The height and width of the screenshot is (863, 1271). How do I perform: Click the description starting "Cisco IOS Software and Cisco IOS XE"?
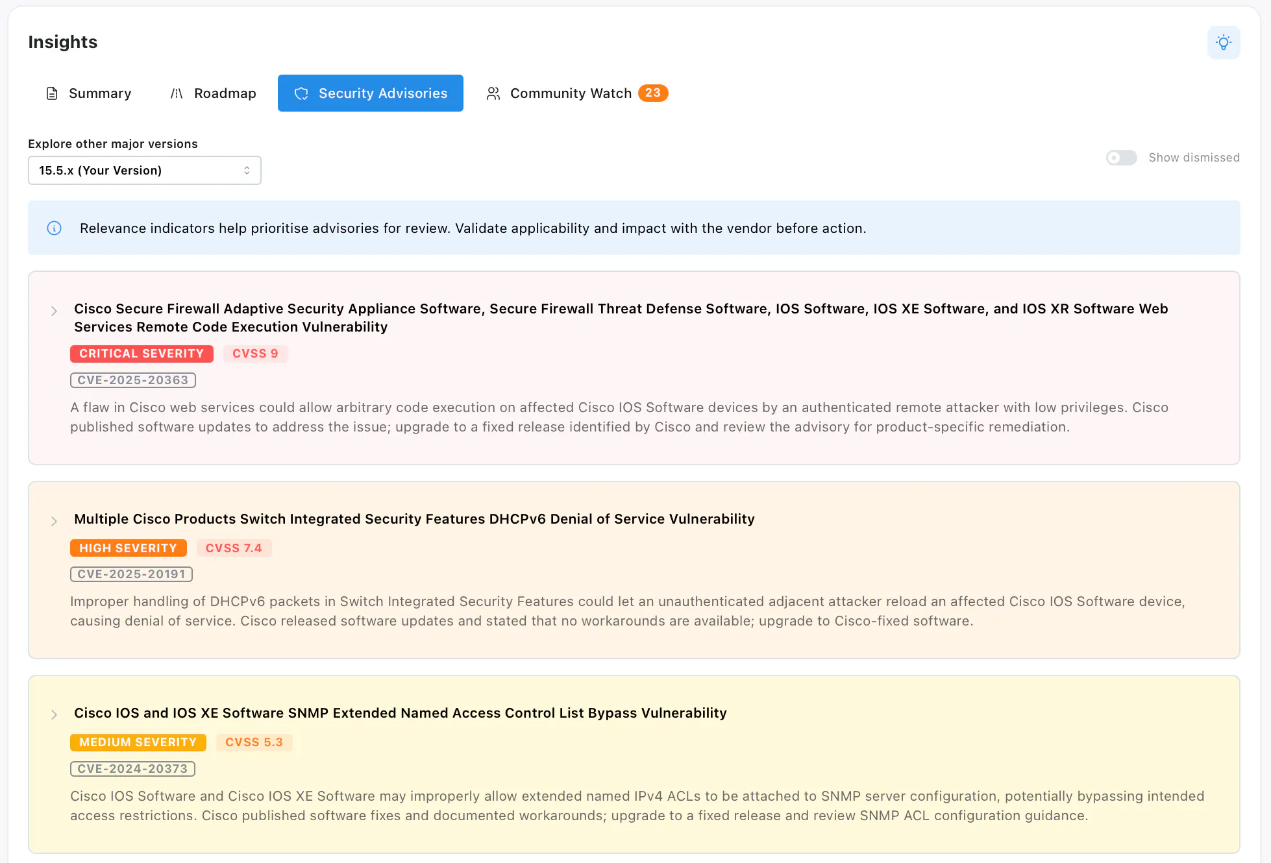coord(637,806)
